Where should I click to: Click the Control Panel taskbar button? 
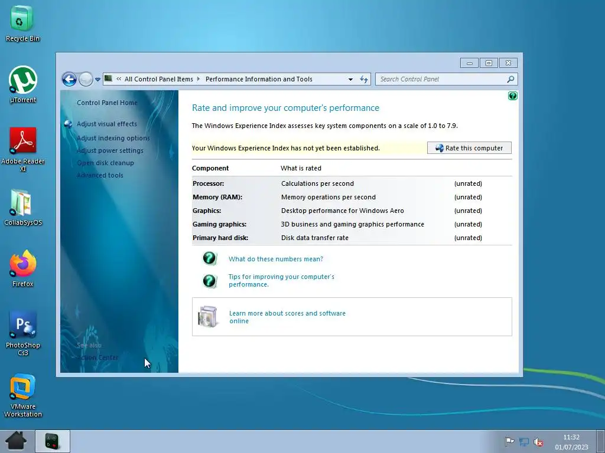[x=53, y=441]
